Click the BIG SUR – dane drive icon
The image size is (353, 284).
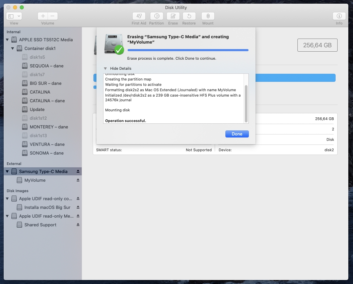[25, 83]
